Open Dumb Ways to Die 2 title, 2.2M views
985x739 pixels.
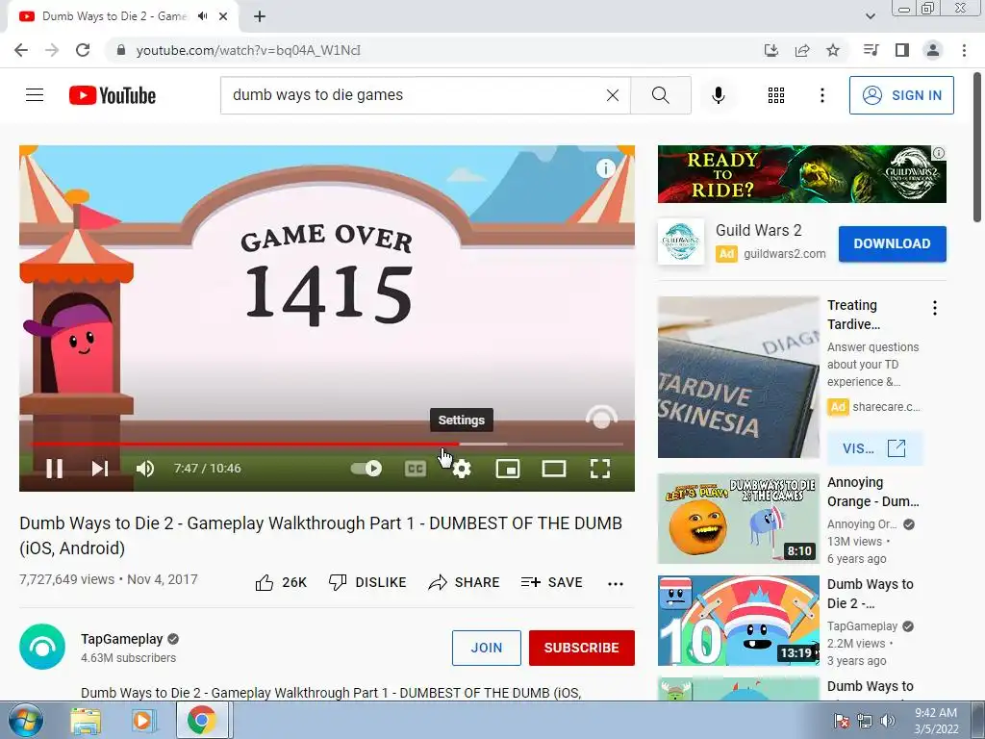(x=870, y=594)
